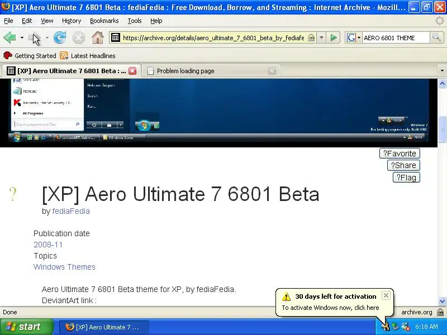Close the Aero Ultimate tab
Image resolution: width=447 pixels, height=335 pixels.
[x=132, y=71]
